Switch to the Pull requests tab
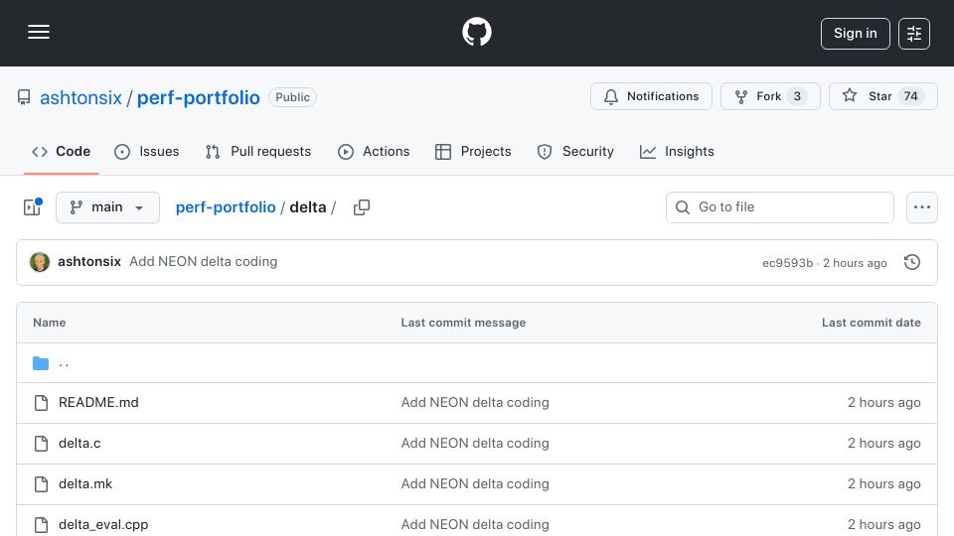 click(258, 151)
